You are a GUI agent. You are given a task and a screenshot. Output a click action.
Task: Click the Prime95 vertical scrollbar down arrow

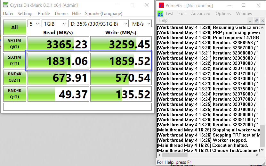pyautogui.click(x=262, y=150)
